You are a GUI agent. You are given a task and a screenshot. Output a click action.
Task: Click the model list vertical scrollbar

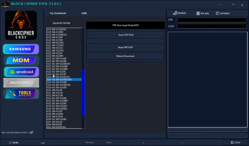[83, 92]
